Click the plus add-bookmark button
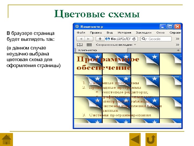Viewport: 194px width, 146px height. [x=100, y=39]
